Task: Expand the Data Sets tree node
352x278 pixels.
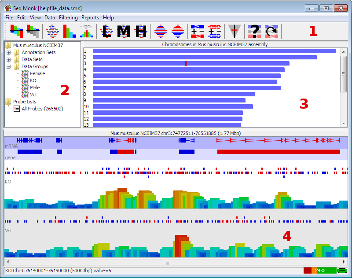Action: pos(9,59)
